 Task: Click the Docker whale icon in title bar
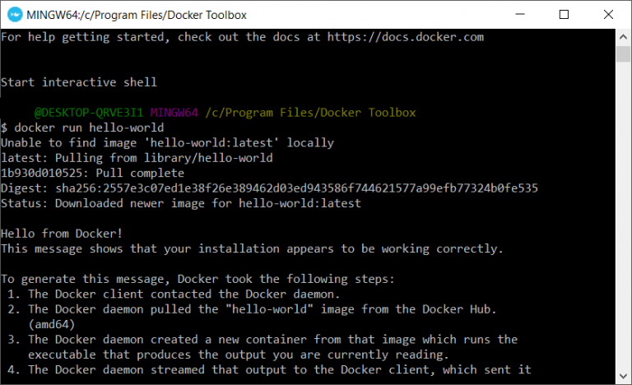[x=15, y=15]
